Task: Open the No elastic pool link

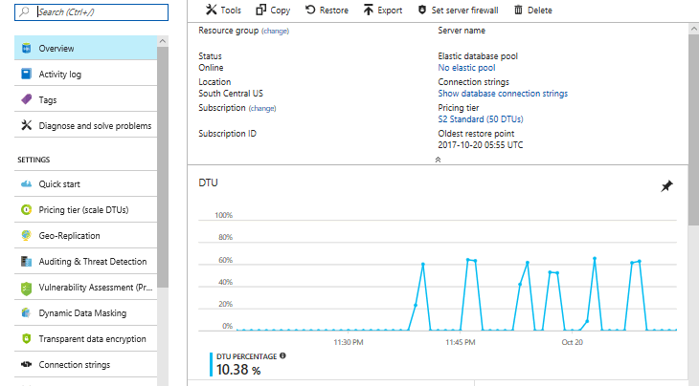Action: click(x=466, y=68)
